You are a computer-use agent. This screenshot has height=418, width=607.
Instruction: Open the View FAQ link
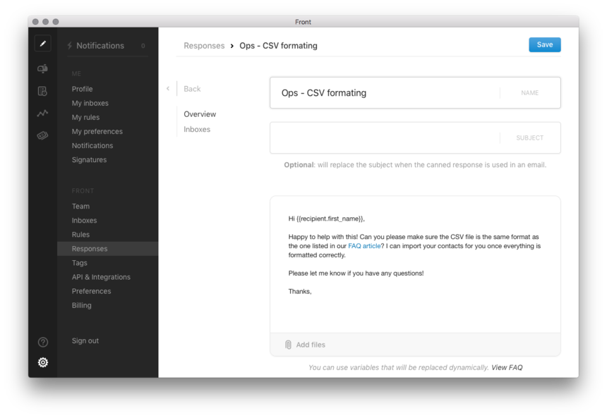click(507, 367)
